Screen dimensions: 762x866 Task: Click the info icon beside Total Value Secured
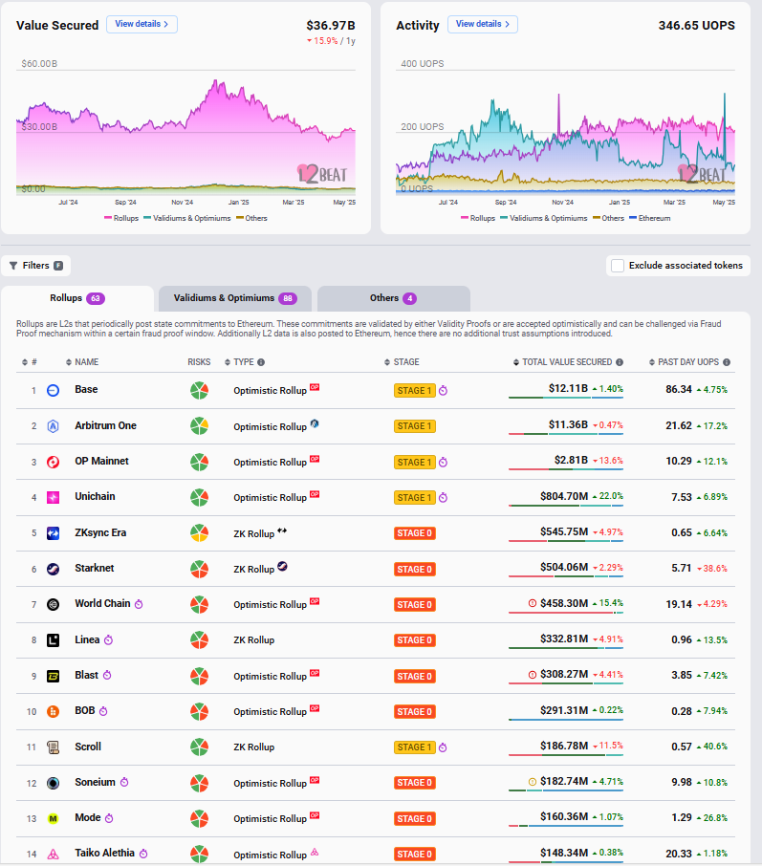click(x=620, y=362)
